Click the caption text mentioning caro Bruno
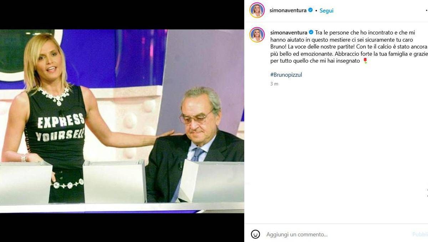428x242 pixels. click(349, 47)
